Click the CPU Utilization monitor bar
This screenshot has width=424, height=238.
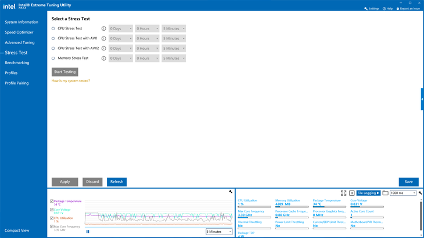coord(254,207)
